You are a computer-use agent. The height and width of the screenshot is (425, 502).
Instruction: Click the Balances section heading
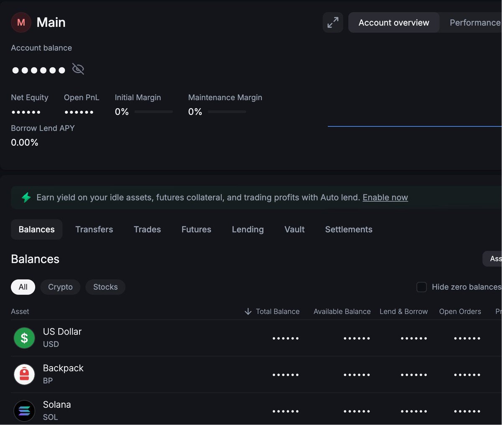(35, 259)
